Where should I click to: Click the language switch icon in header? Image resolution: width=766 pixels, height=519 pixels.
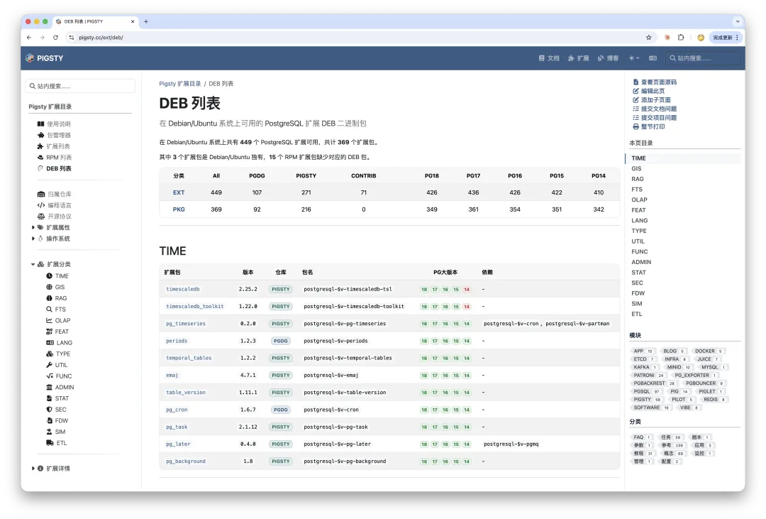click(653, 58)
